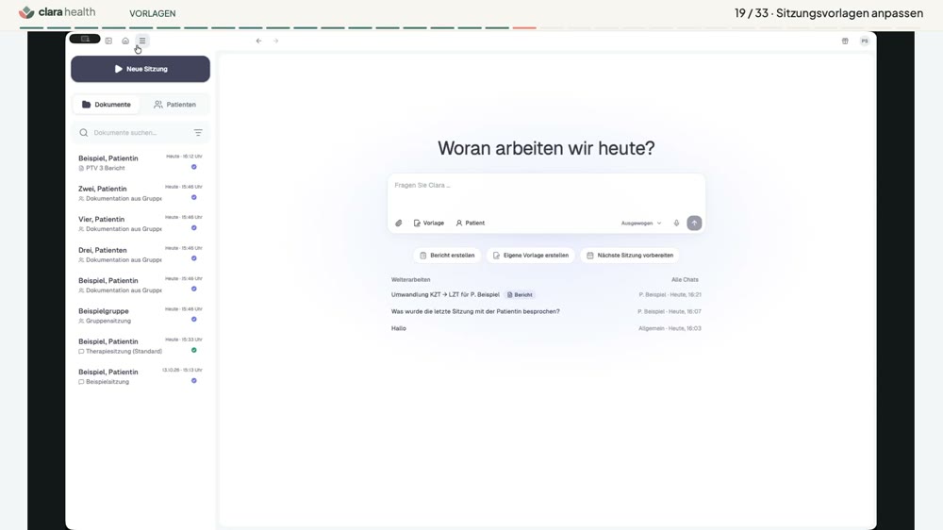
Task: Open the PS profile avatar
Action: click(x=864, y=41)
